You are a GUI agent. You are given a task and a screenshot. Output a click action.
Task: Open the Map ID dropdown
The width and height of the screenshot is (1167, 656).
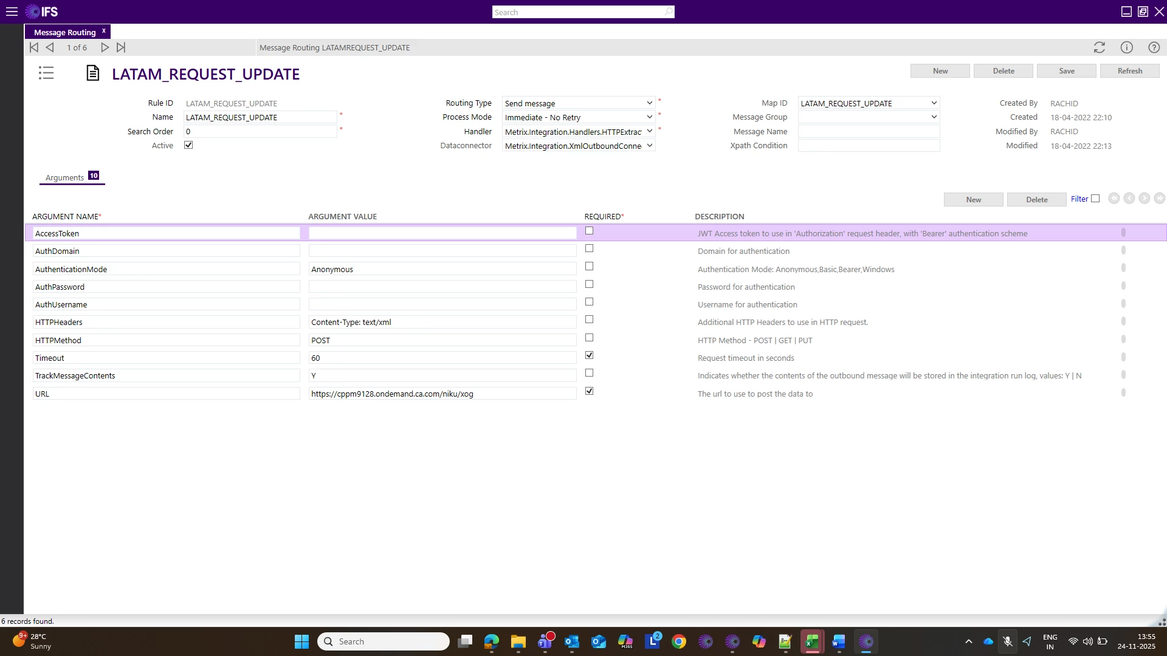pyautogui.click(x=934, y=103)
